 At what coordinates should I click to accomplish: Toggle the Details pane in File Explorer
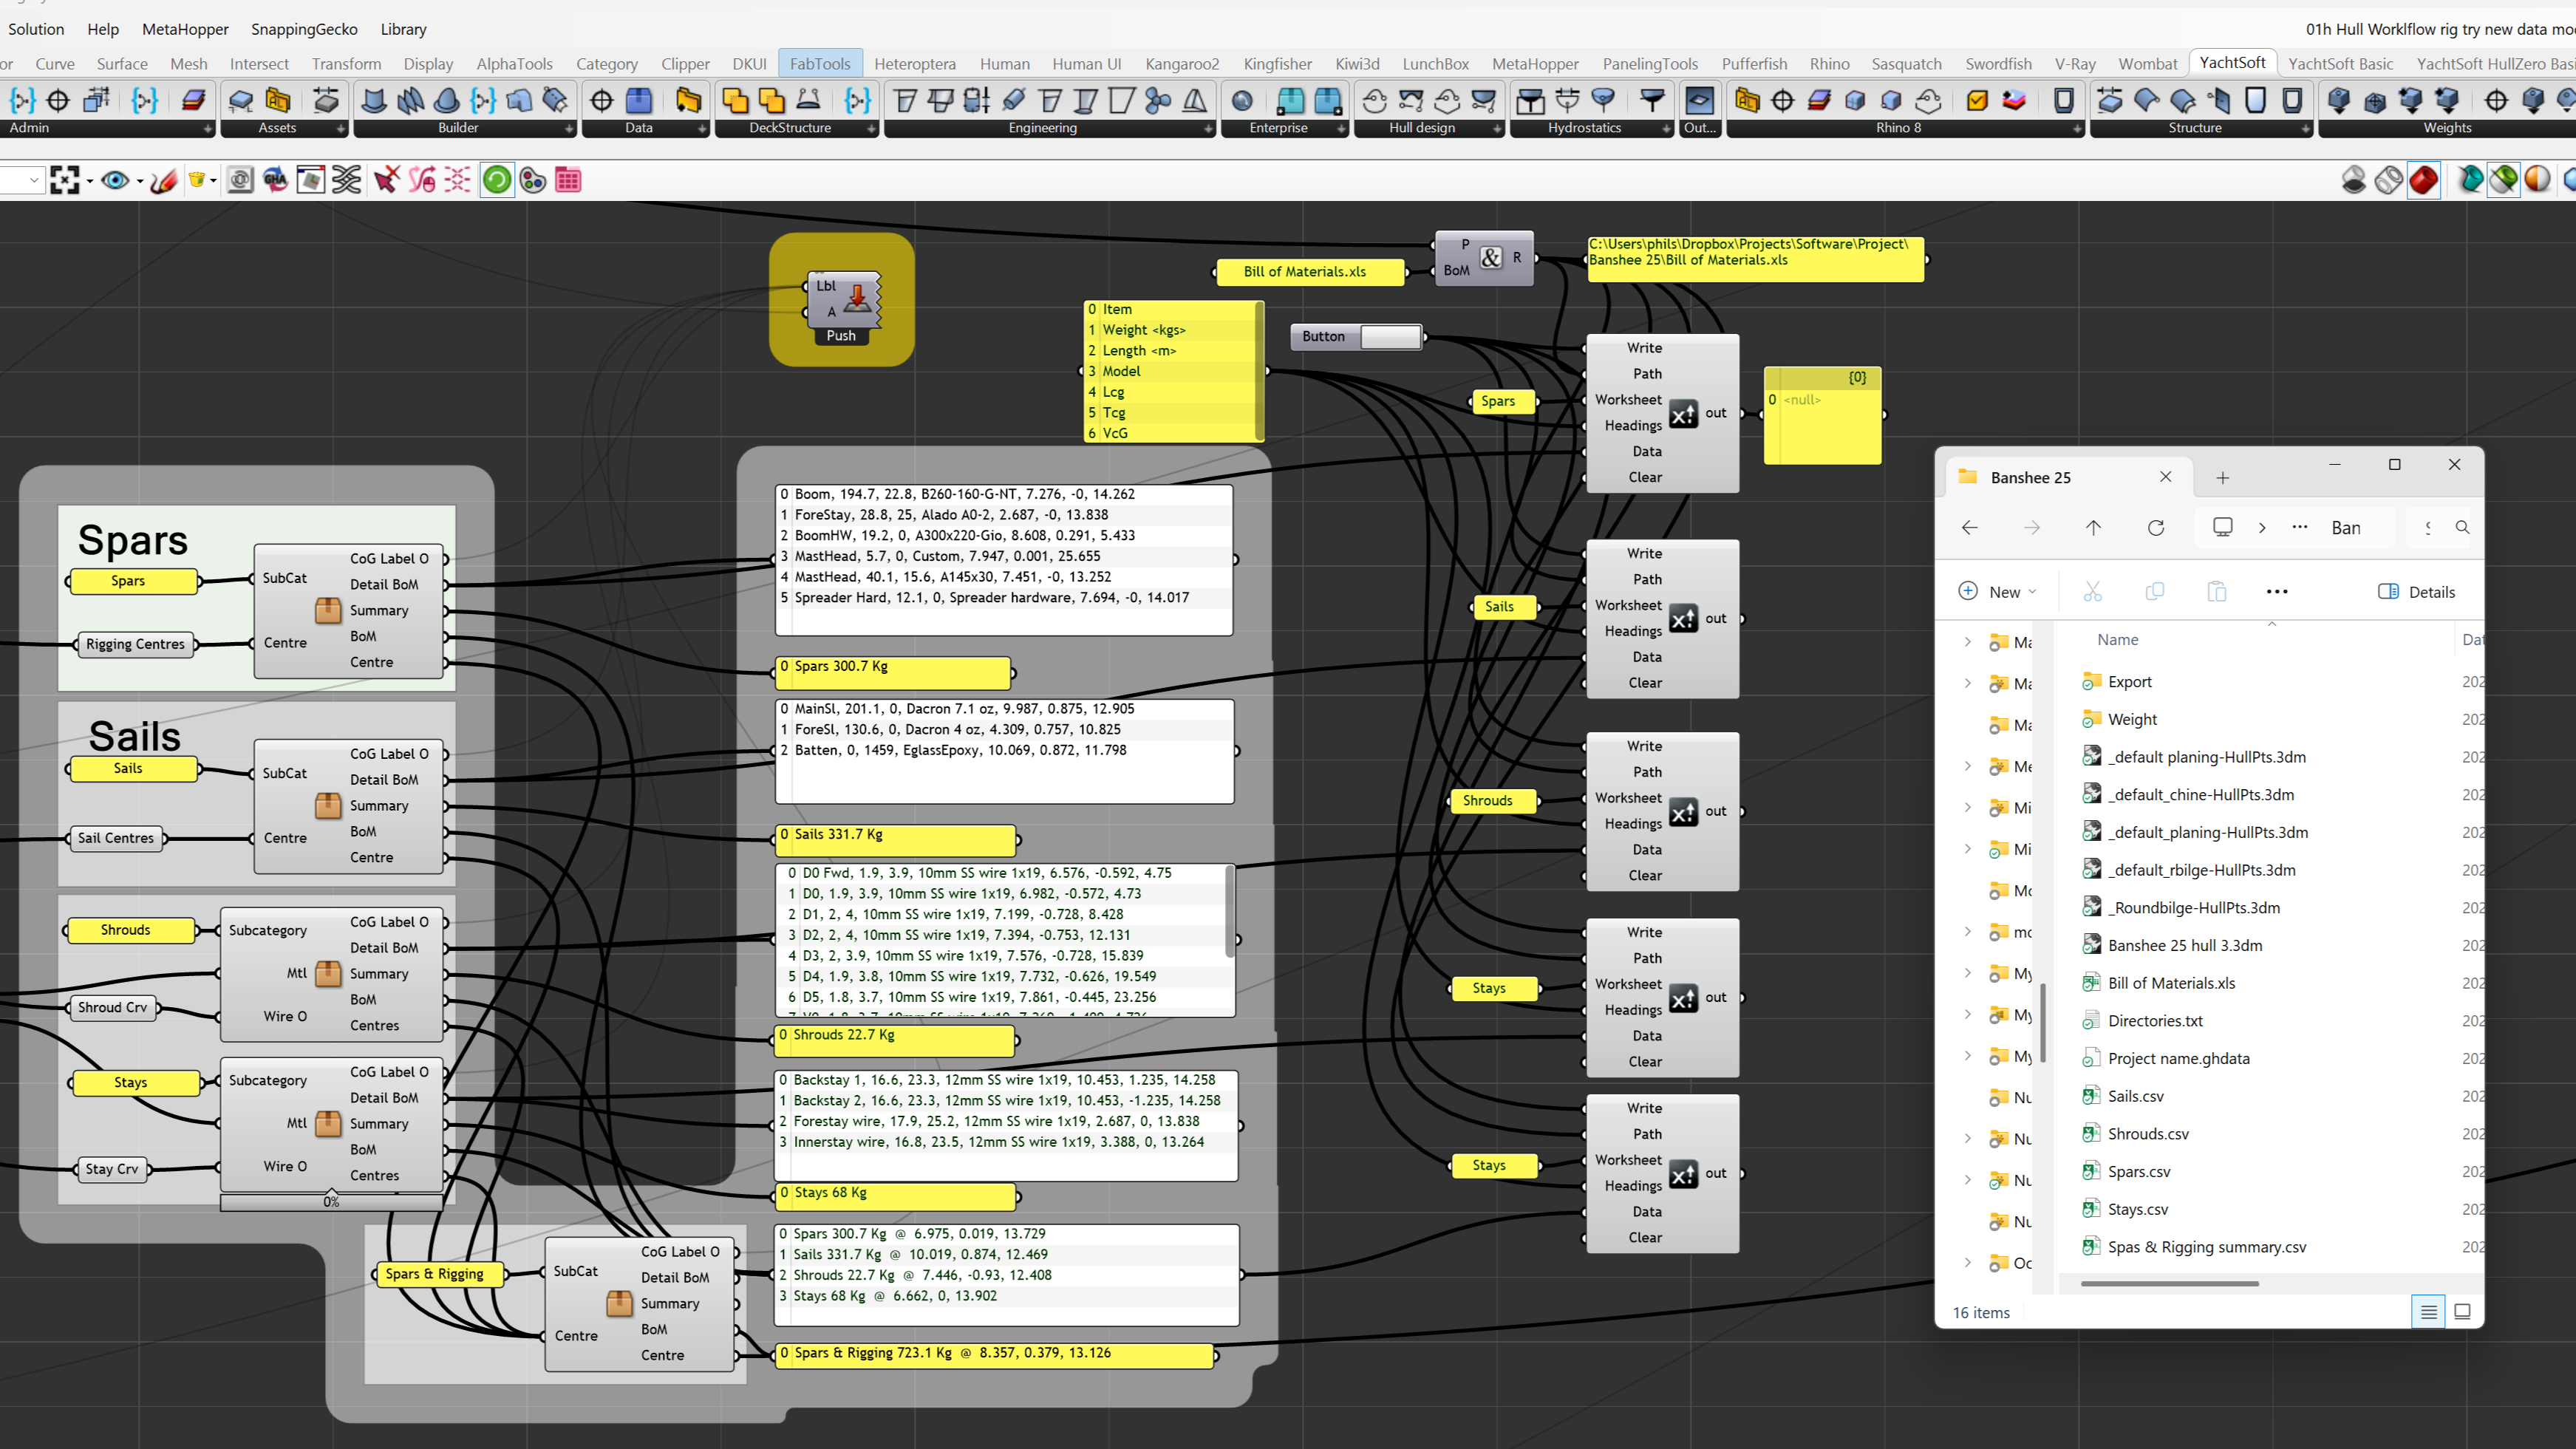coord(2416,592)
